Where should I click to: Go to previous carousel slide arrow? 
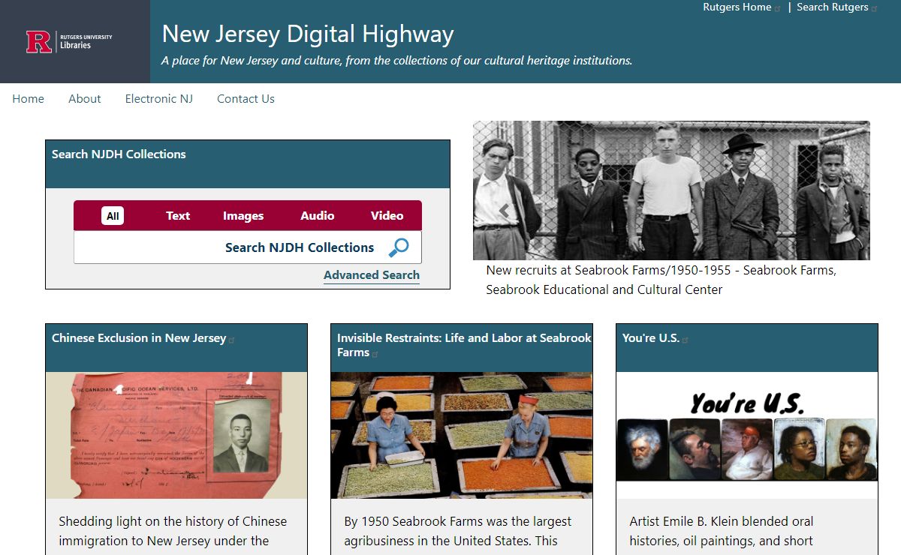tap(504, 211)
